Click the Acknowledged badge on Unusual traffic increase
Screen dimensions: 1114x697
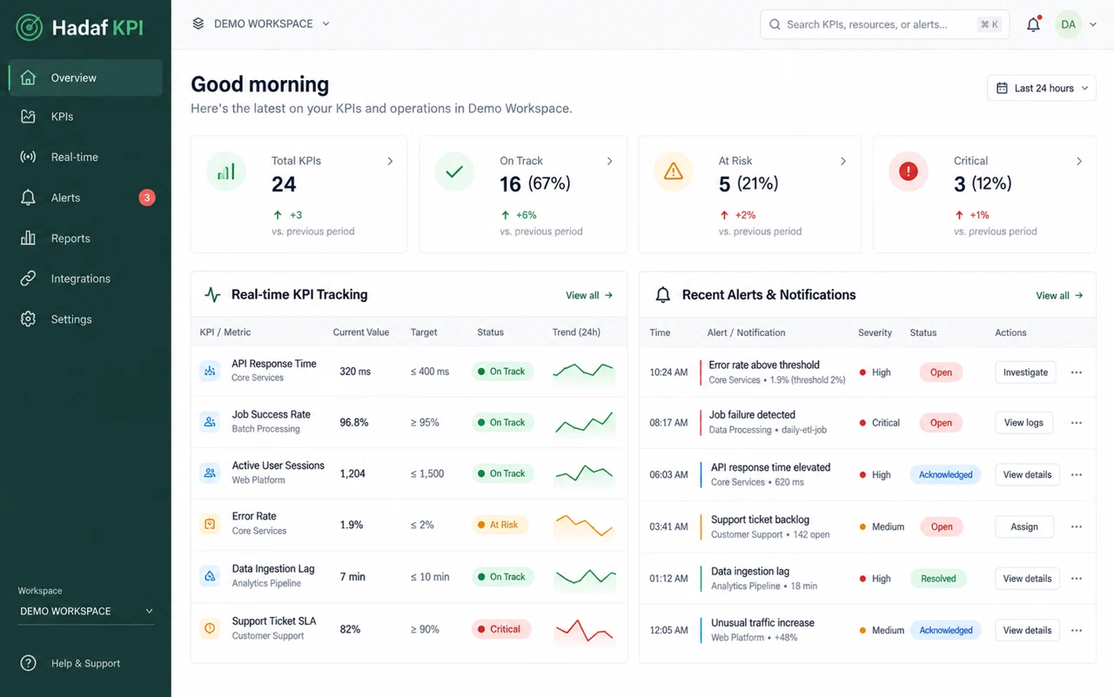[x=946, y=630]
